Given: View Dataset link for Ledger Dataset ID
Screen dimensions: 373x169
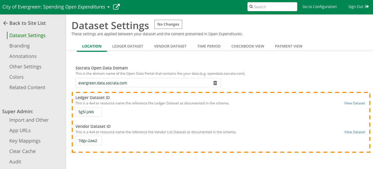Looking at the screenshot, I should (355, 103).
